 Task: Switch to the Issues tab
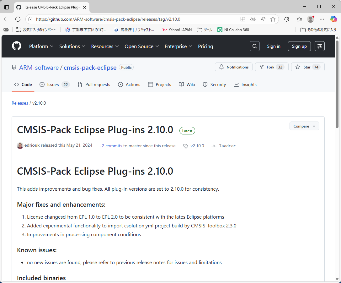coord(55,84)
